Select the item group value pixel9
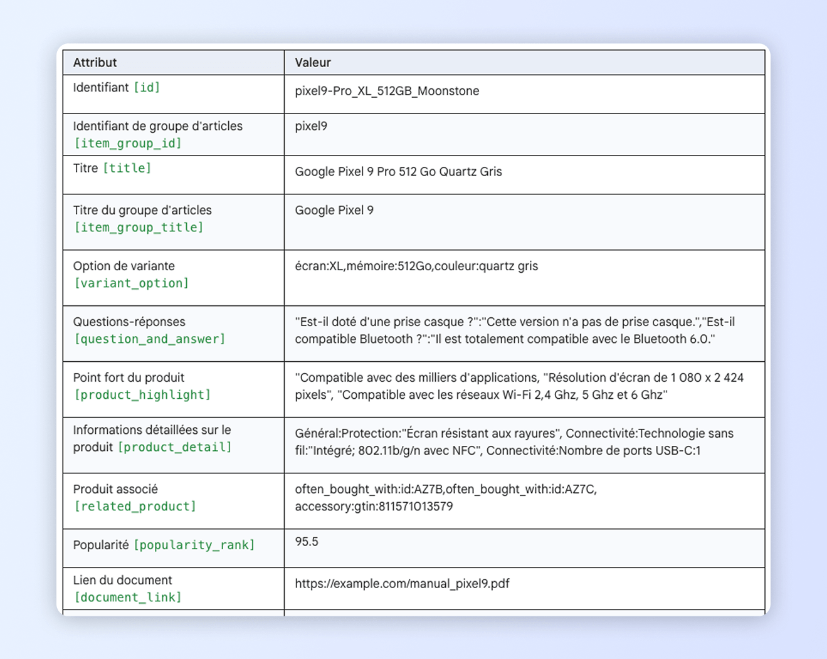The width and height of the screenshot is (827, 659). [x=311, y=126]
